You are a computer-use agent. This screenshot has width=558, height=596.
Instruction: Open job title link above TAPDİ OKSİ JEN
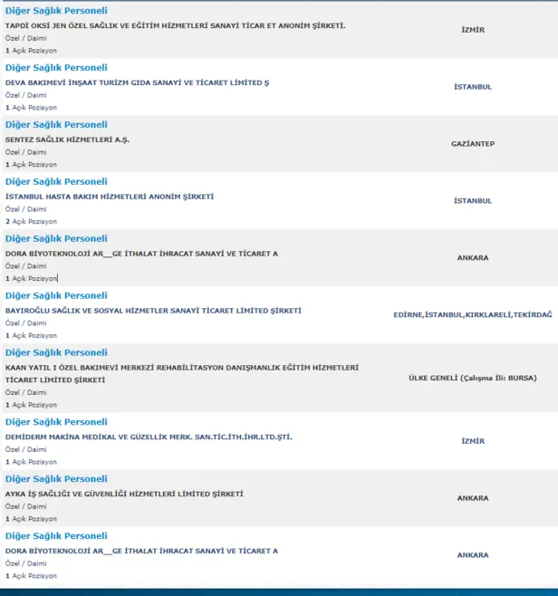[x=56, y=11]
